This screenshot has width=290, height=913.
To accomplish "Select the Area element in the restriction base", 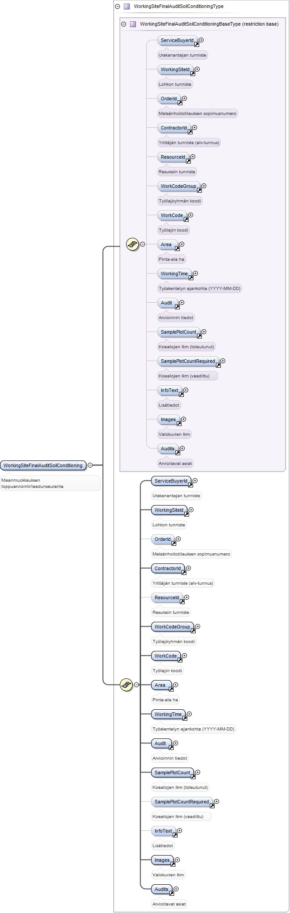I will [x=167, y=244].
